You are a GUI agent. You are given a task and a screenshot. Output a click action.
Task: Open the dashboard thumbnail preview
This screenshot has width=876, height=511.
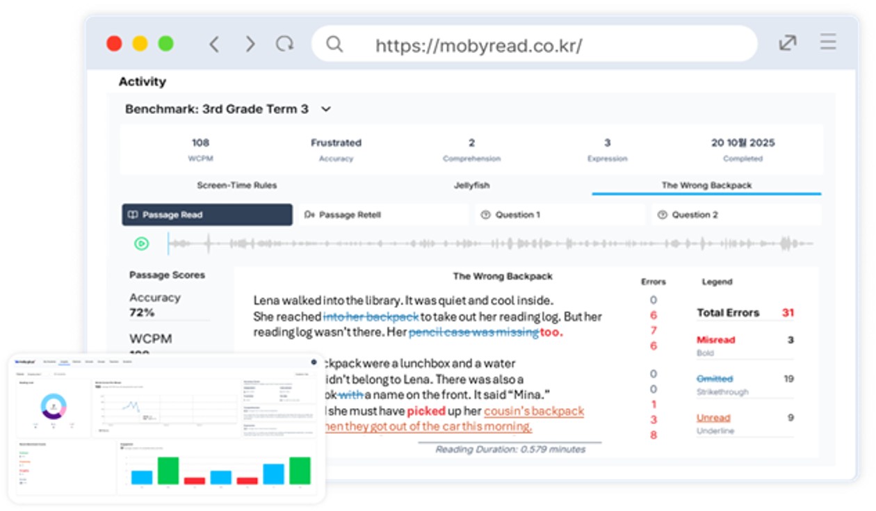[x=166, y=428]
